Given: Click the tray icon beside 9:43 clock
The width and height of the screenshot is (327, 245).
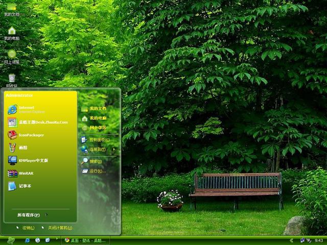Looking at the screenshot, I should point(309,240).
